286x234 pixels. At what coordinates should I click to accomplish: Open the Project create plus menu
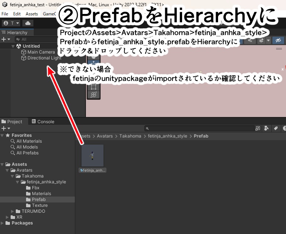[6, 128]
